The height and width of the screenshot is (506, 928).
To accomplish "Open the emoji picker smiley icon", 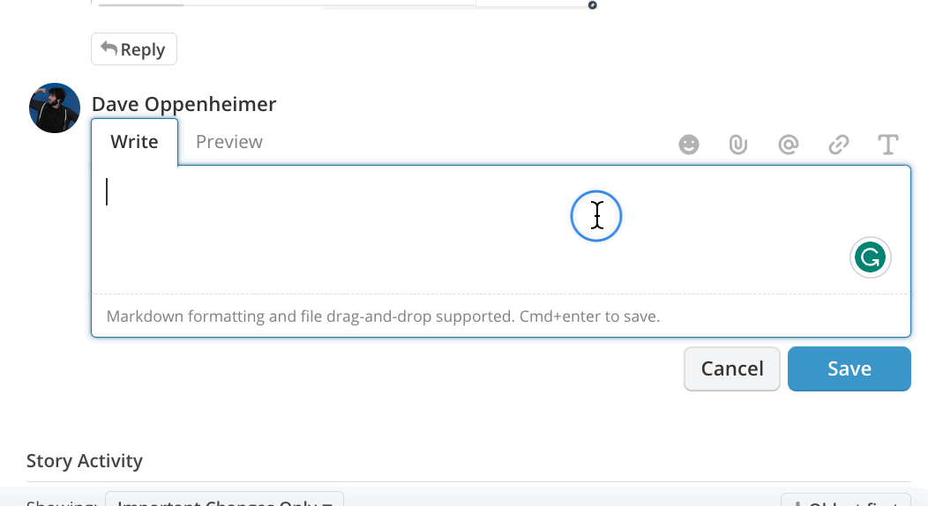I will [x=688, y=145].
